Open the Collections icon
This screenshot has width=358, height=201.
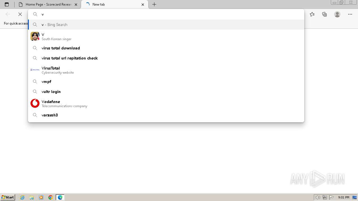[x=324, y=14]
